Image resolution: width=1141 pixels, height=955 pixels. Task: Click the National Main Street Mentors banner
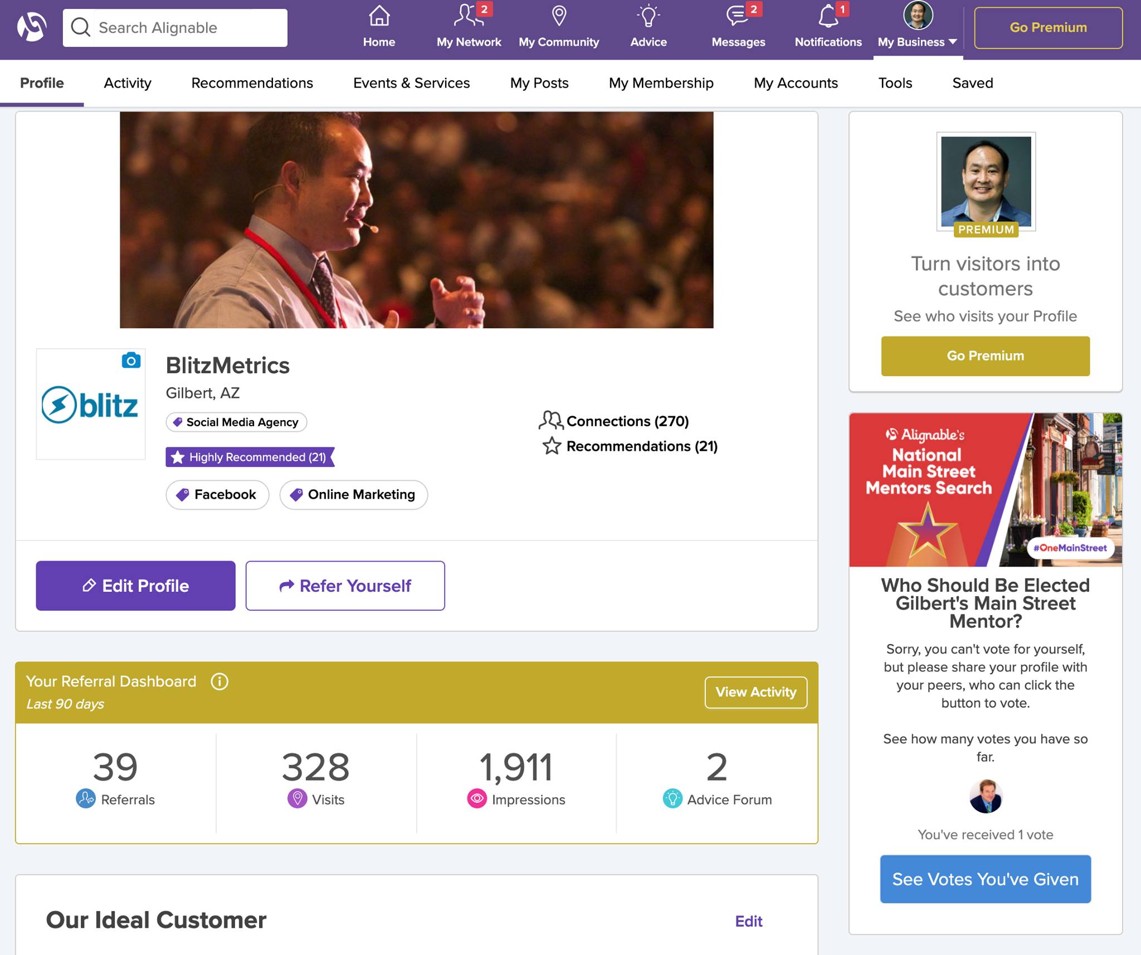pos(985,490)
